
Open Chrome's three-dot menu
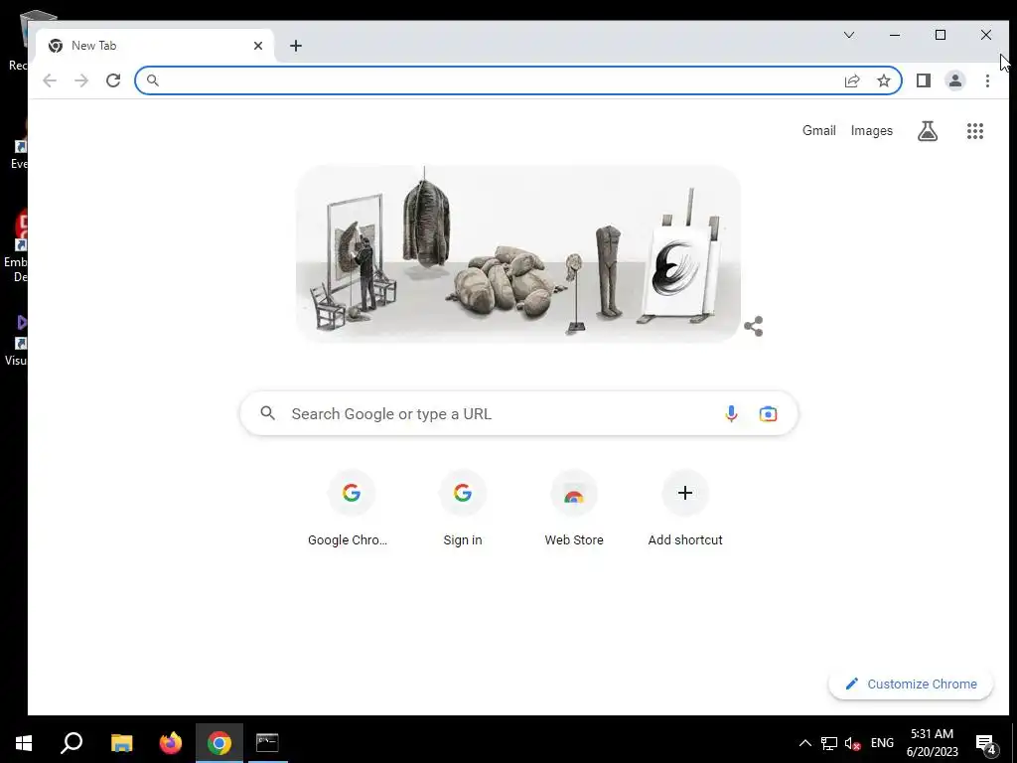click(x=987, y=80)
